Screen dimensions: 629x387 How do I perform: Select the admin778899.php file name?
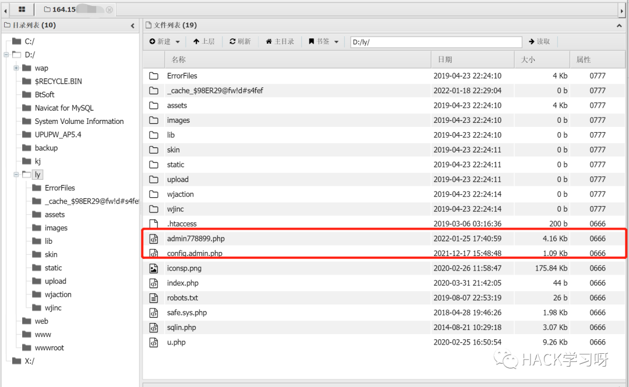196,239
